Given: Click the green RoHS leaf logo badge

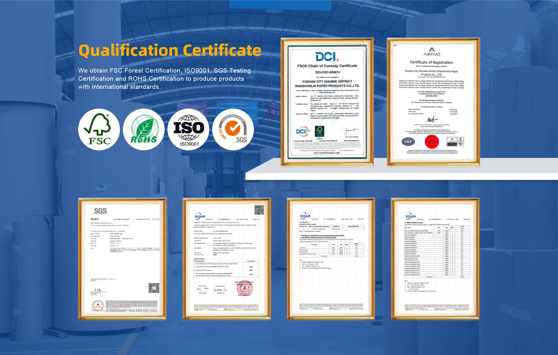Looking at the screenshot, I should pyautogui.click(x=144, y=129).
